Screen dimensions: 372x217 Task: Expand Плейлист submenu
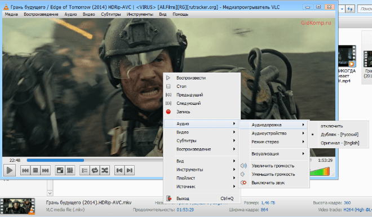[x=202, y=178]
